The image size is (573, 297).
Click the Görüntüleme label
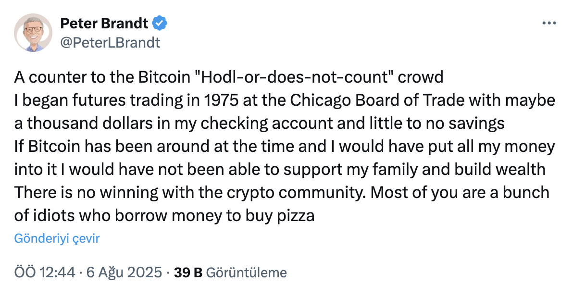[x=247, y=272]
